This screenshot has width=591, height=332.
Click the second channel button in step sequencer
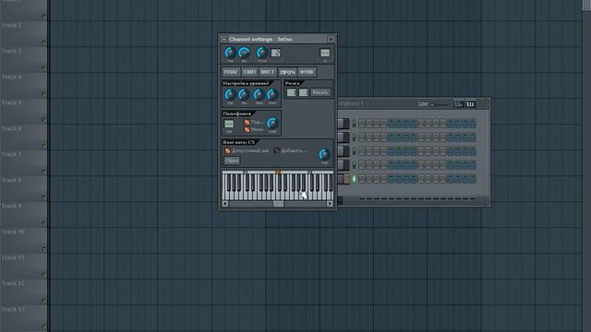[344, 137]
